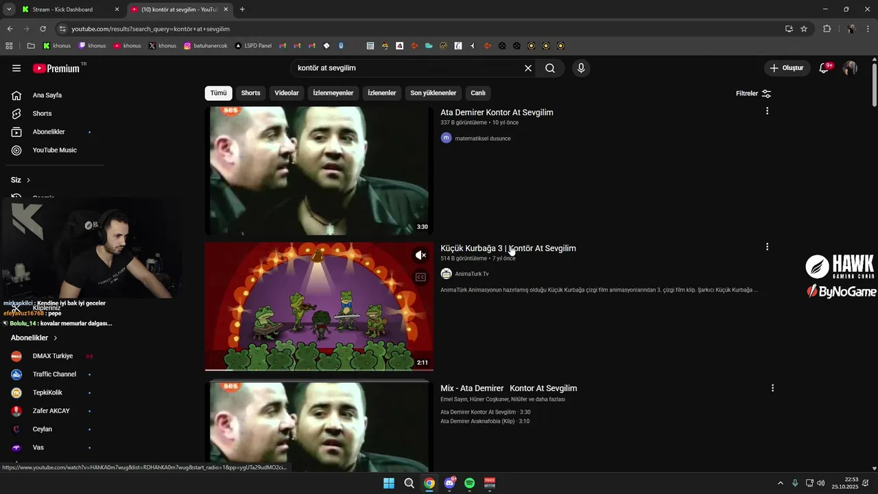The height and width of the screenshot is (494, 878).
Task: Open DMAX Turkiye subscription channel
Action: pos(54,356)
